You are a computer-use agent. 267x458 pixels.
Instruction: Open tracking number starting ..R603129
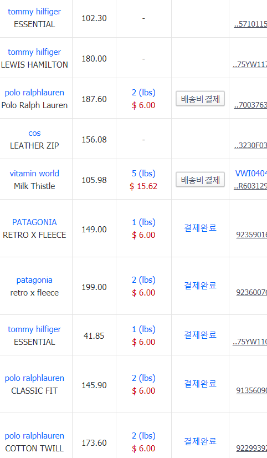pos(250,186)
